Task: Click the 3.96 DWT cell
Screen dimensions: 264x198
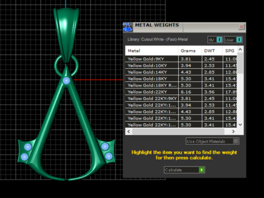Action: 212,92
